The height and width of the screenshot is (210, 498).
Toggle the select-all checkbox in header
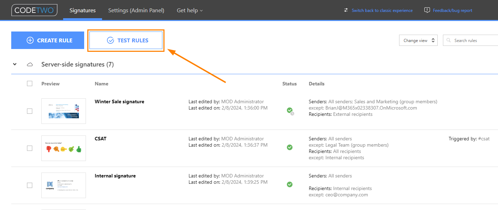(30, 83)
